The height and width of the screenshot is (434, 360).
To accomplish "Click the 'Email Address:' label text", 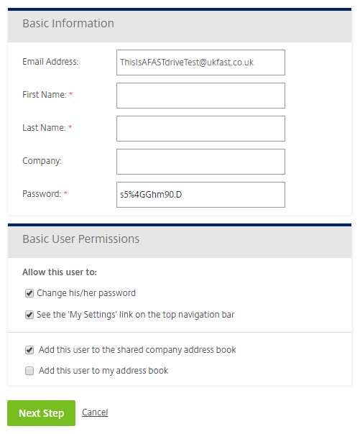I will (x=50, y=62).
